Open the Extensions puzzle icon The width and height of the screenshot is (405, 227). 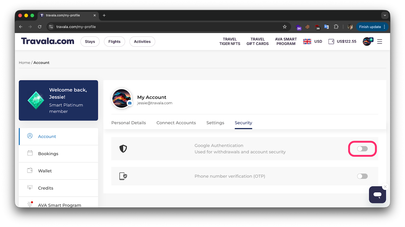(336, 27)
